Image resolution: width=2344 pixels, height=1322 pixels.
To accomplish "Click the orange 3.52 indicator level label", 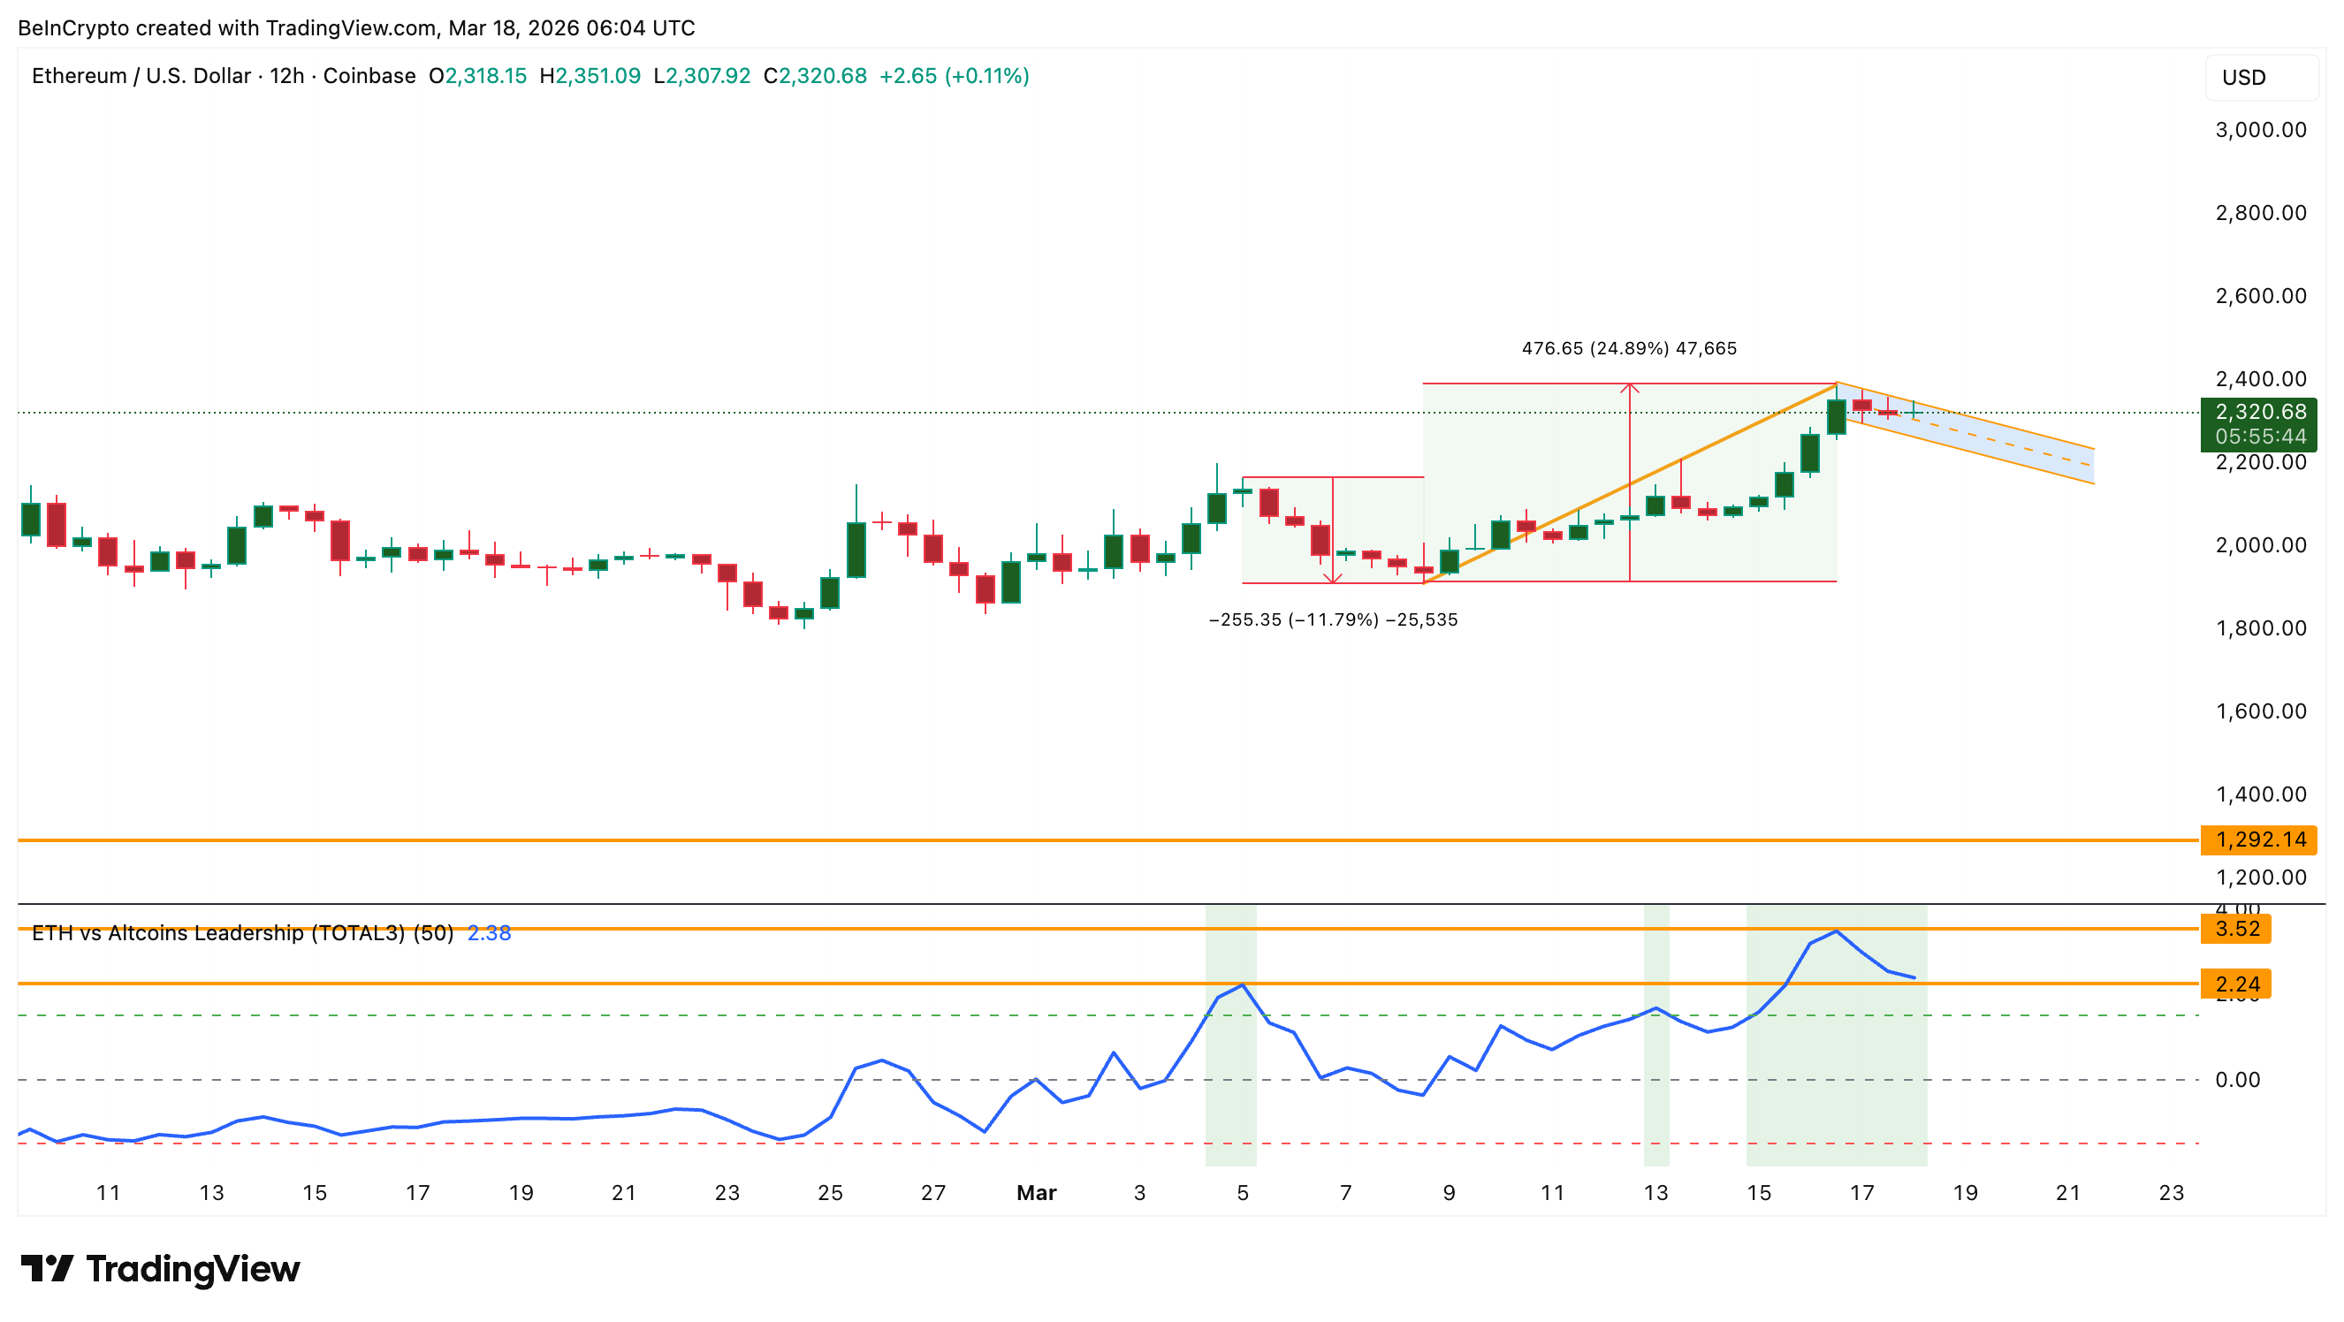I will (x=2237, y=929).
